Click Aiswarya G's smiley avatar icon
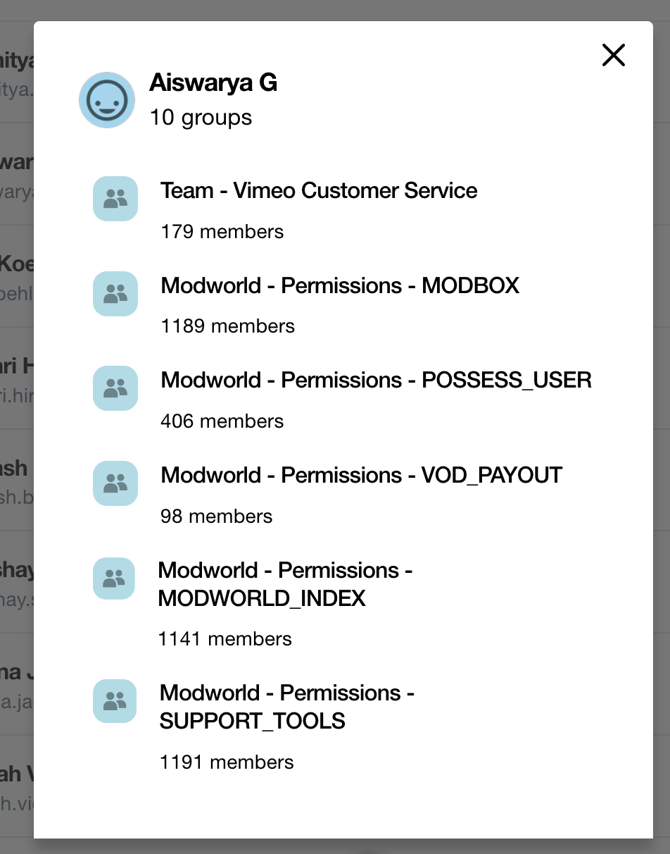Viewport: 670px width, 854px height. [107, 100]
